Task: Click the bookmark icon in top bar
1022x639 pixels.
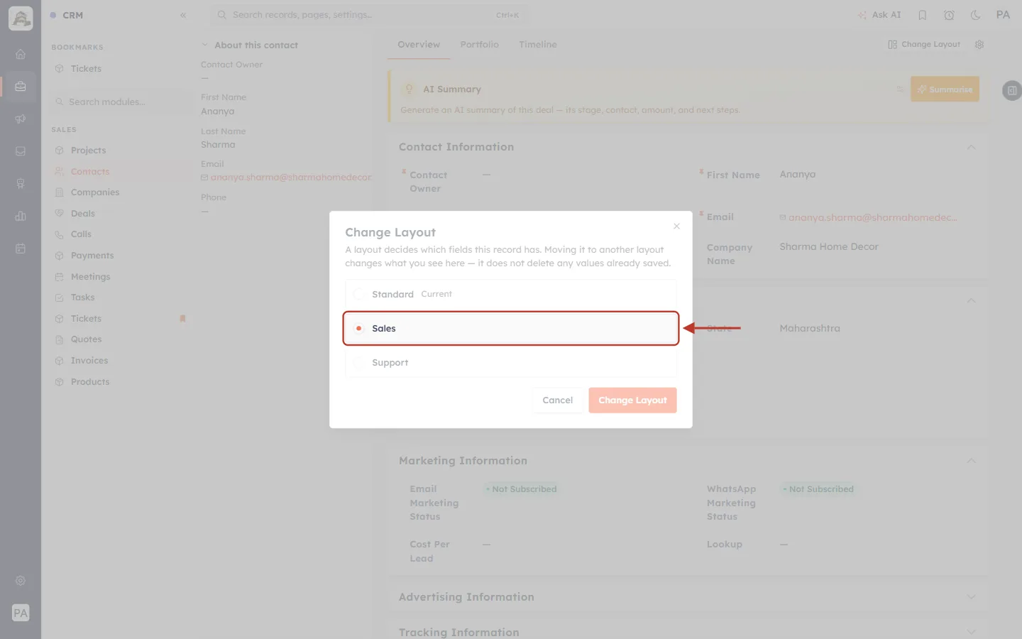Action: point(923,15)
